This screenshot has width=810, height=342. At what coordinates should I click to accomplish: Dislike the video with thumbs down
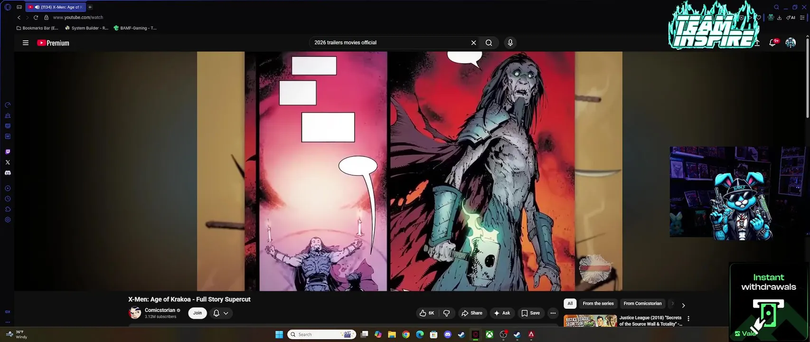coord(446,313)
